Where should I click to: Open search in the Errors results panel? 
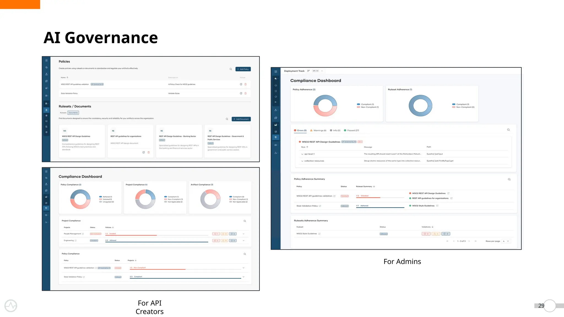point(508,130)
